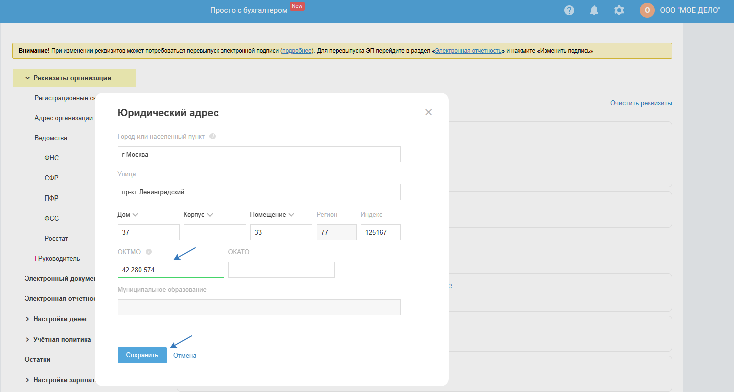Open the СФР sidebar item
The height and width of the screenshot is (392, 734).
pos(52,178)
